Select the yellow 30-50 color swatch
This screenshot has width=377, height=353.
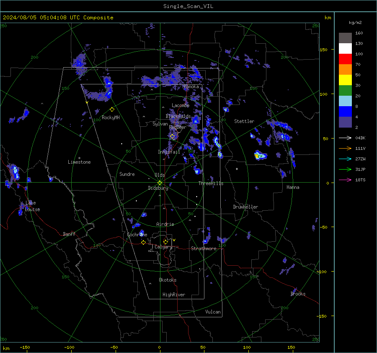pos(345,80)
